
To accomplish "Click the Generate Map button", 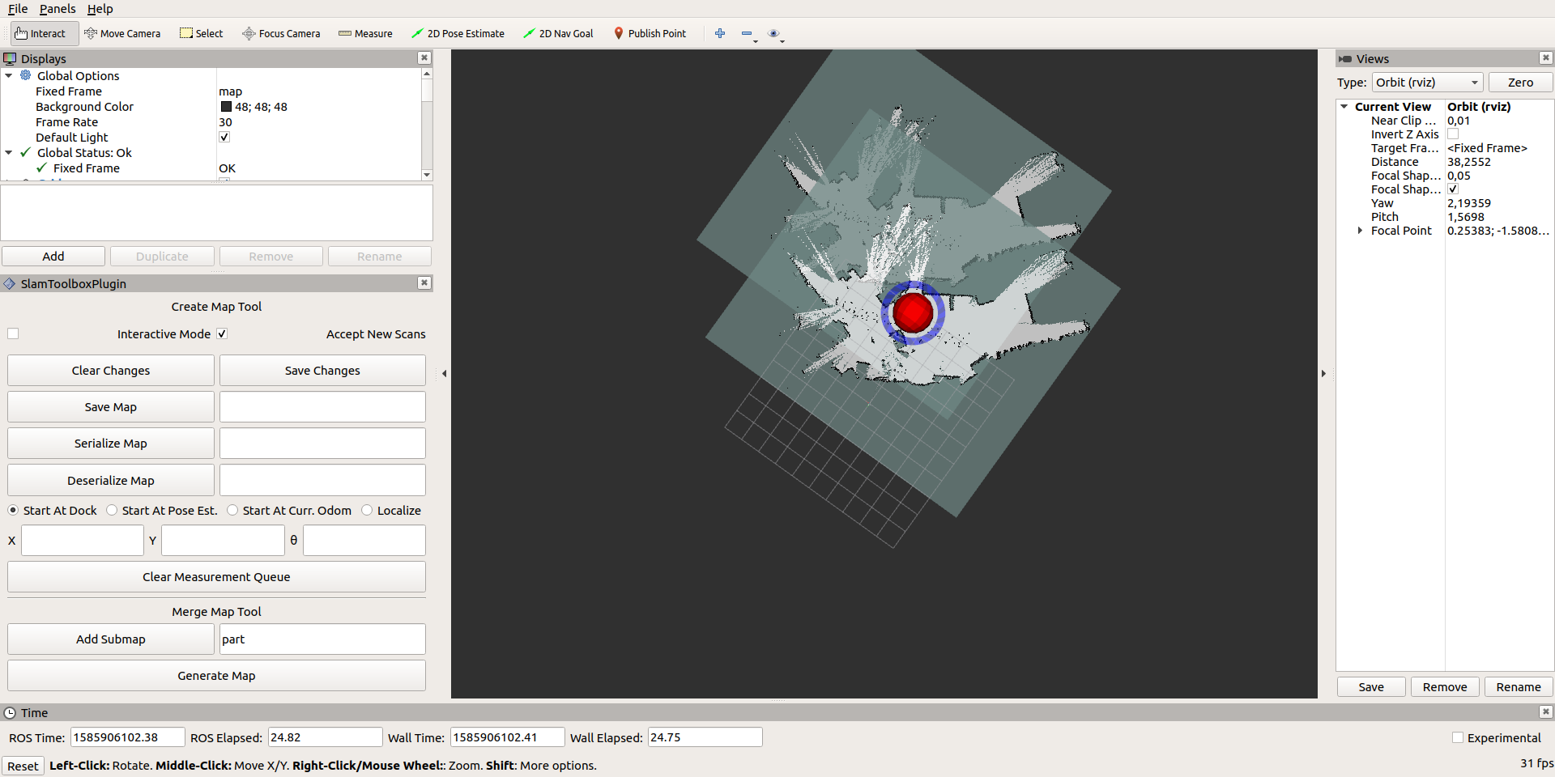I will (216, 675).
